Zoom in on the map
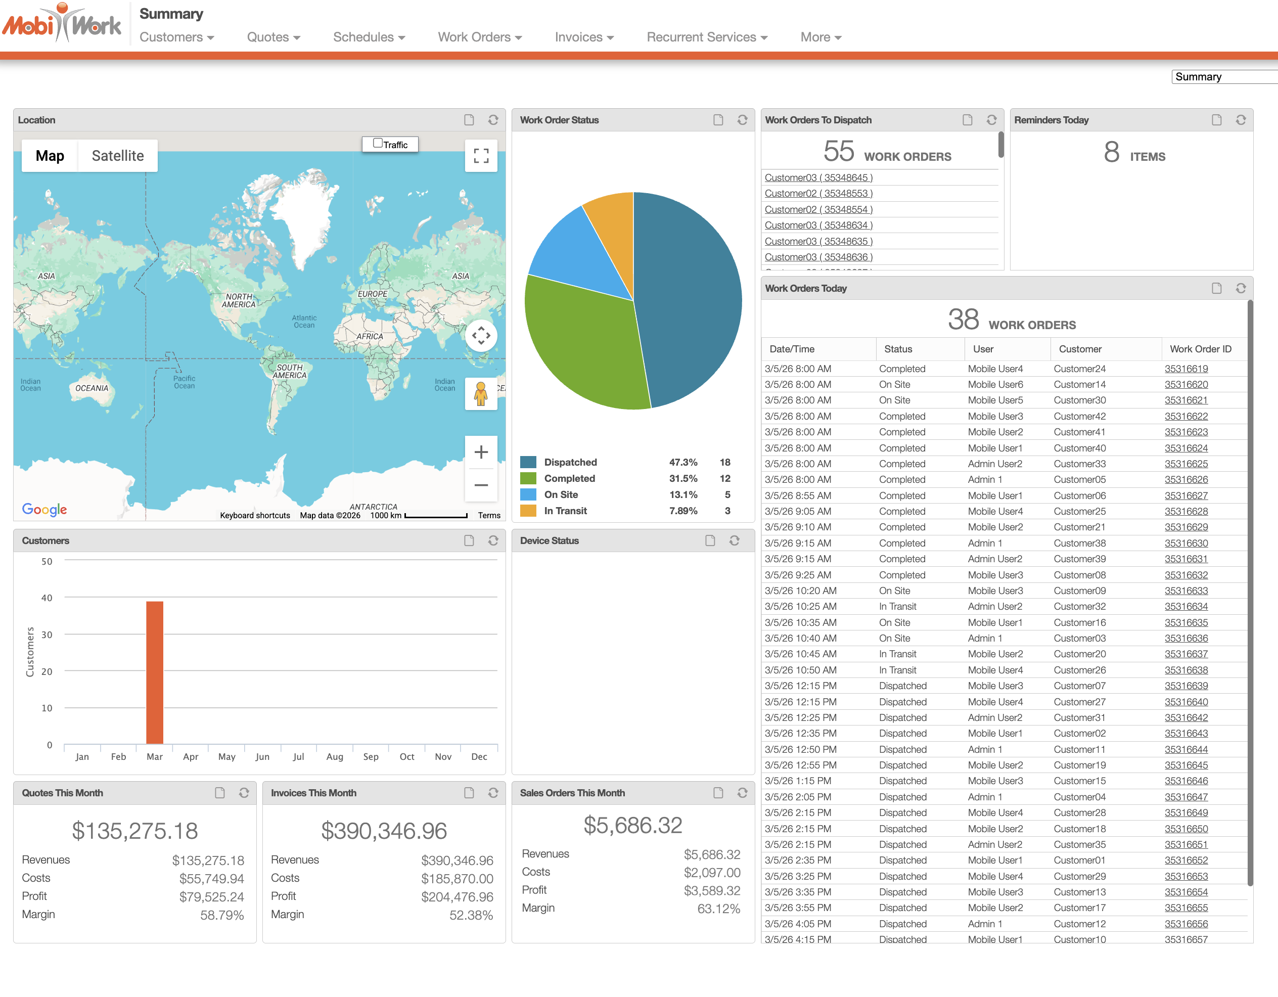The image size is (1278, 997). pos(481,452)
